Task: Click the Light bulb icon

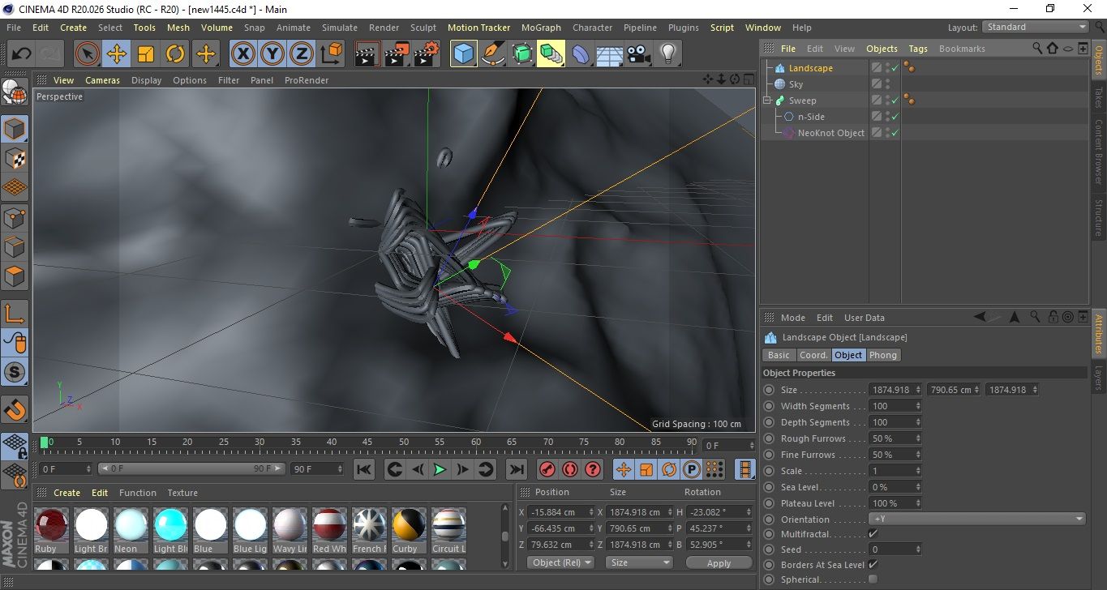Action: click(667, 54)
